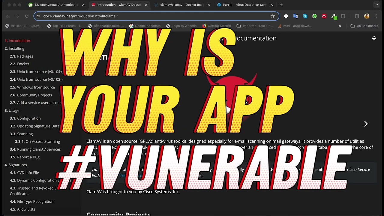This screenshot has width=384, height=216.
Task: Open 3. Usage section
Action: tap(12, 110)
